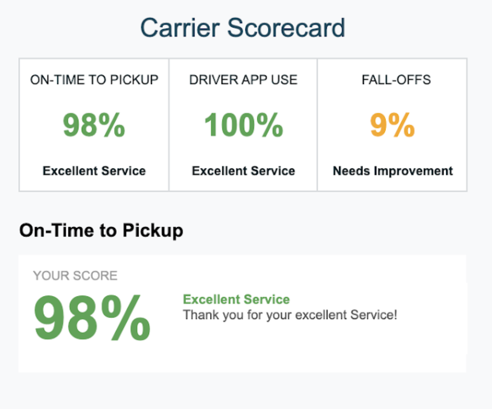Click the large 98% score figure
Screen dimensions: 492x409
pos(92,319)
